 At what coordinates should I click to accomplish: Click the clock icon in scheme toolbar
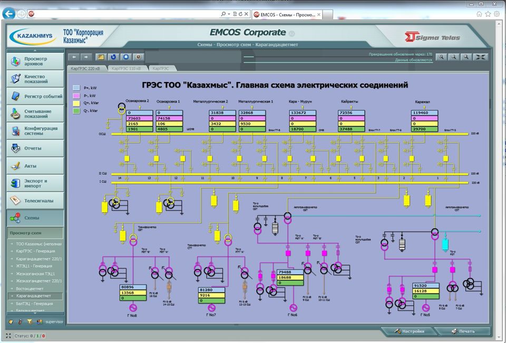(139, 57)
